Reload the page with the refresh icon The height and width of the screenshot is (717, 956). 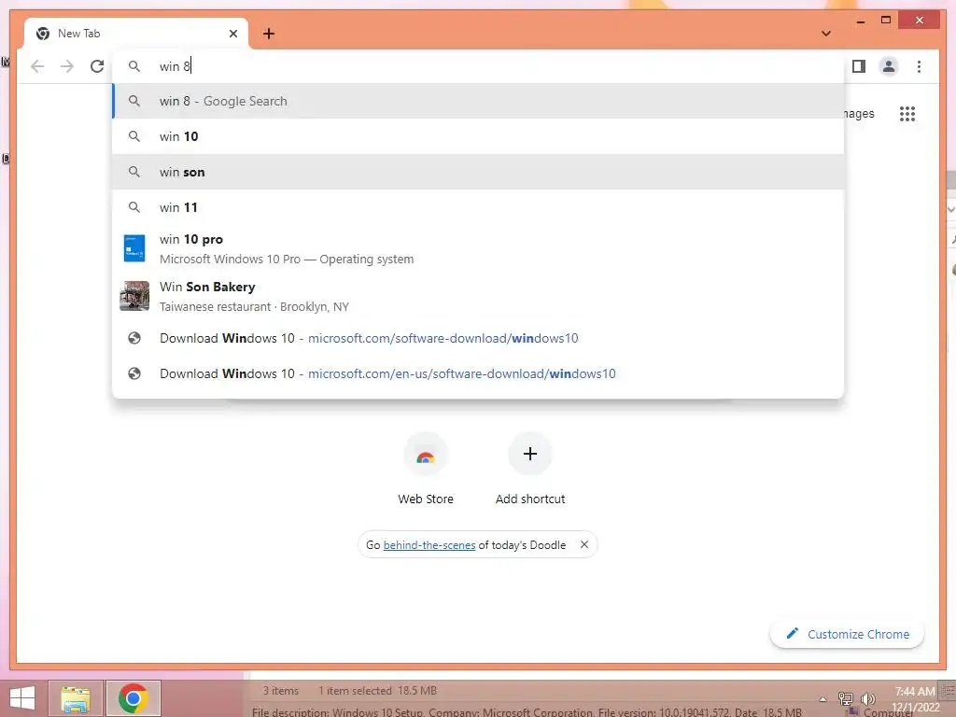click(97, 66)
